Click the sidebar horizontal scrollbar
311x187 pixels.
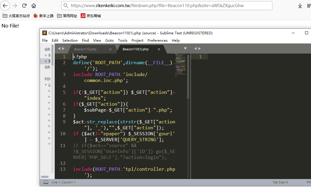(x=45, y=177)
